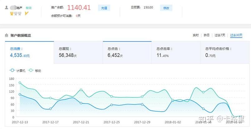Viewport: 251px width, 129px height.
Task: Select the 过去30天 time range
Action: (236, 35)
